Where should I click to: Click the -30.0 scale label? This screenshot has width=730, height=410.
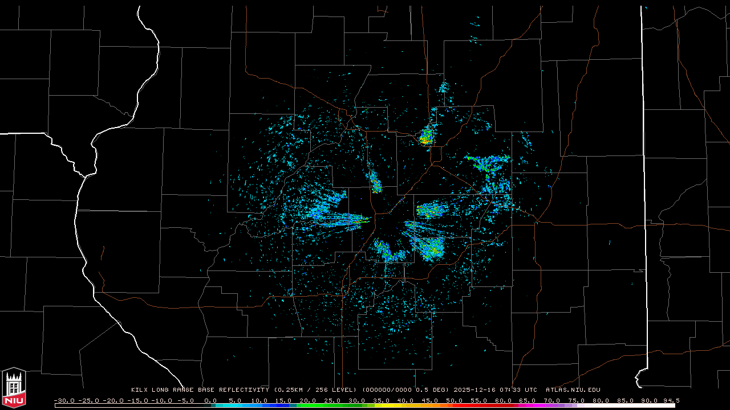click(64, 400)
